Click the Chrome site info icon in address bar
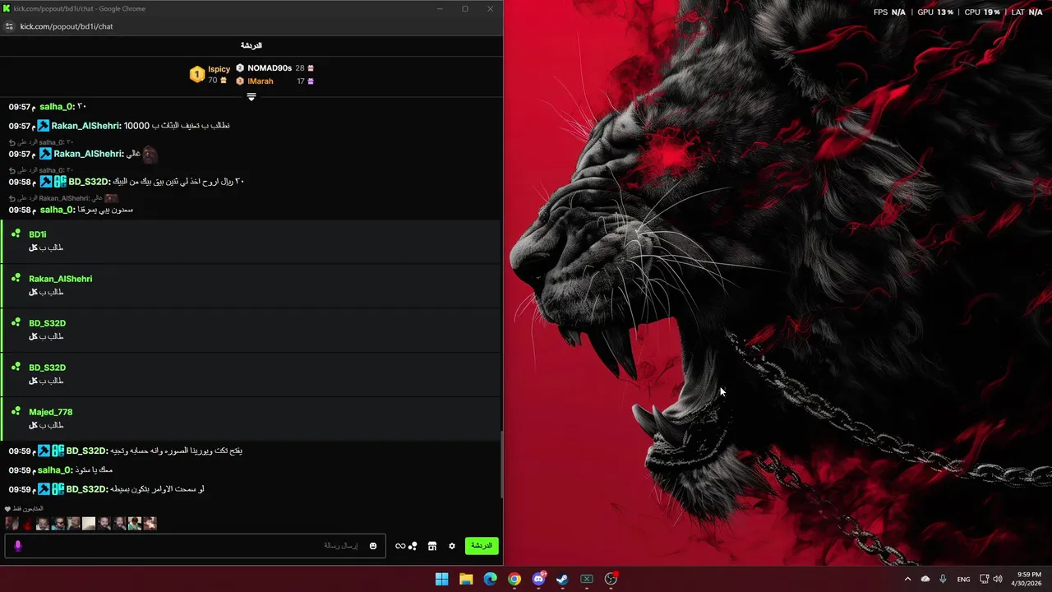The image size is (1052, 592). pyautogui.click(x=9, y=26)
